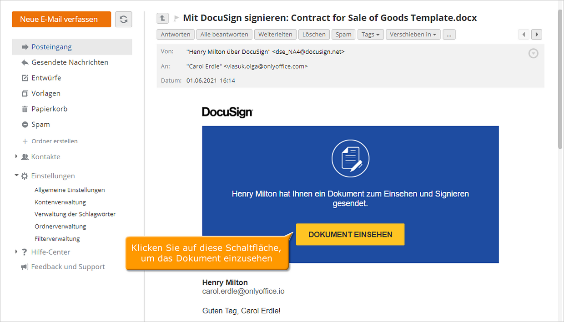This screenshot has width=564, height=322.
Task: Open Verwaltung der Schlagwörter
Action: click(x=75, y=214)
